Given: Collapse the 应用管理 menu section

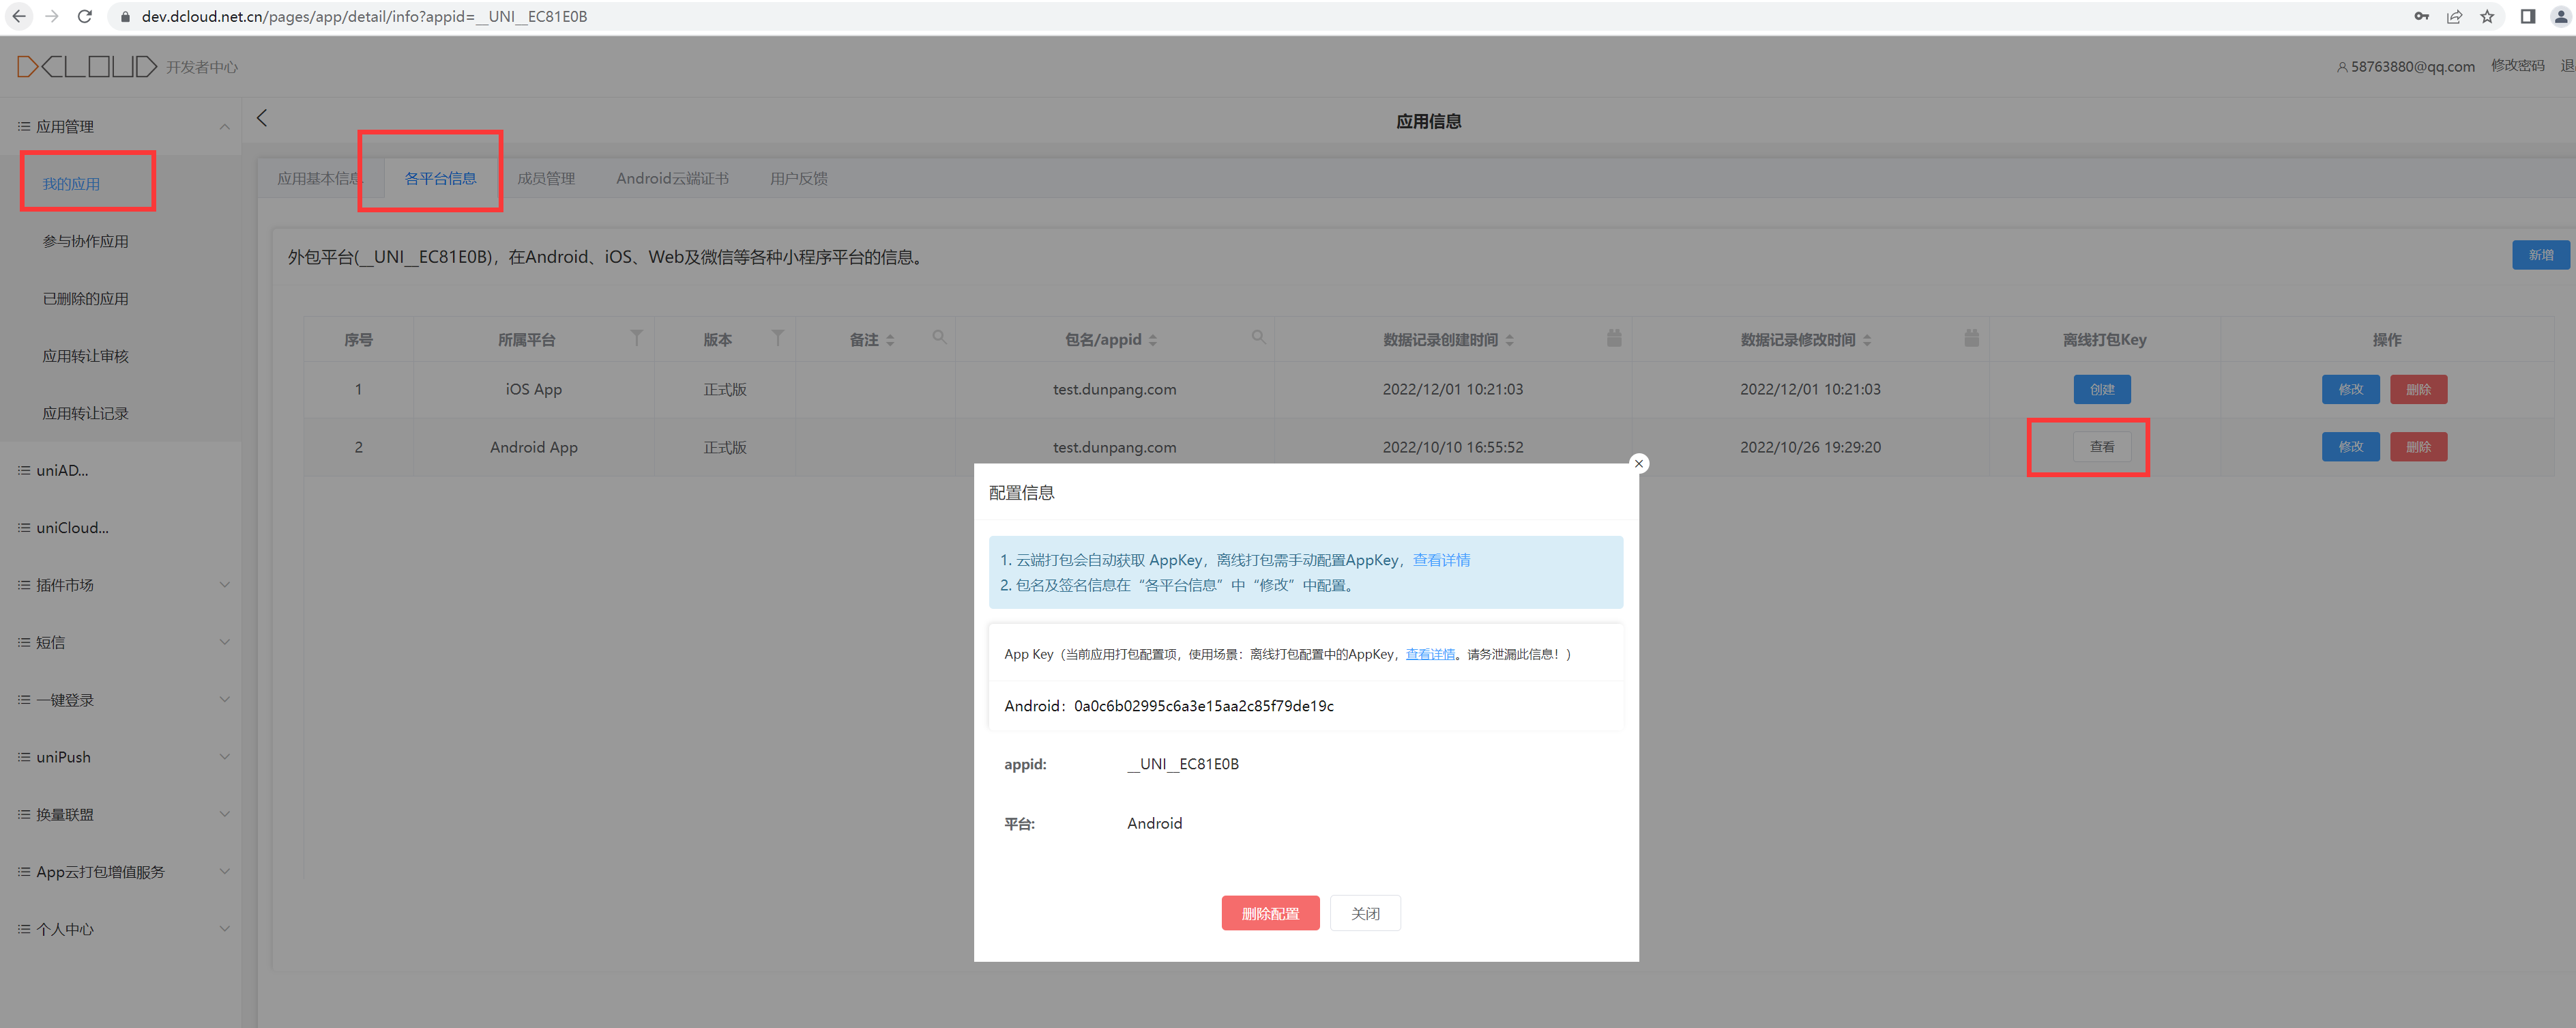Looking at the screenshot, I should click(x=224, y=126).
